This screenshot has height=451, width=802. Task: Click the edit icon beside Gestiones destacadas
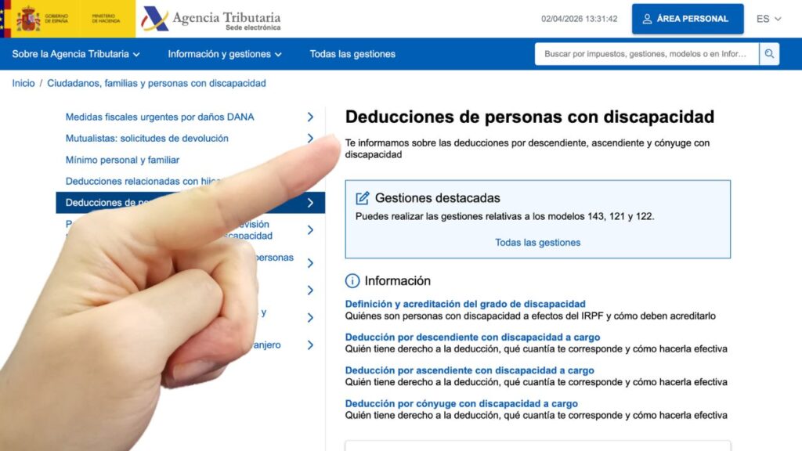pos(362,198)
